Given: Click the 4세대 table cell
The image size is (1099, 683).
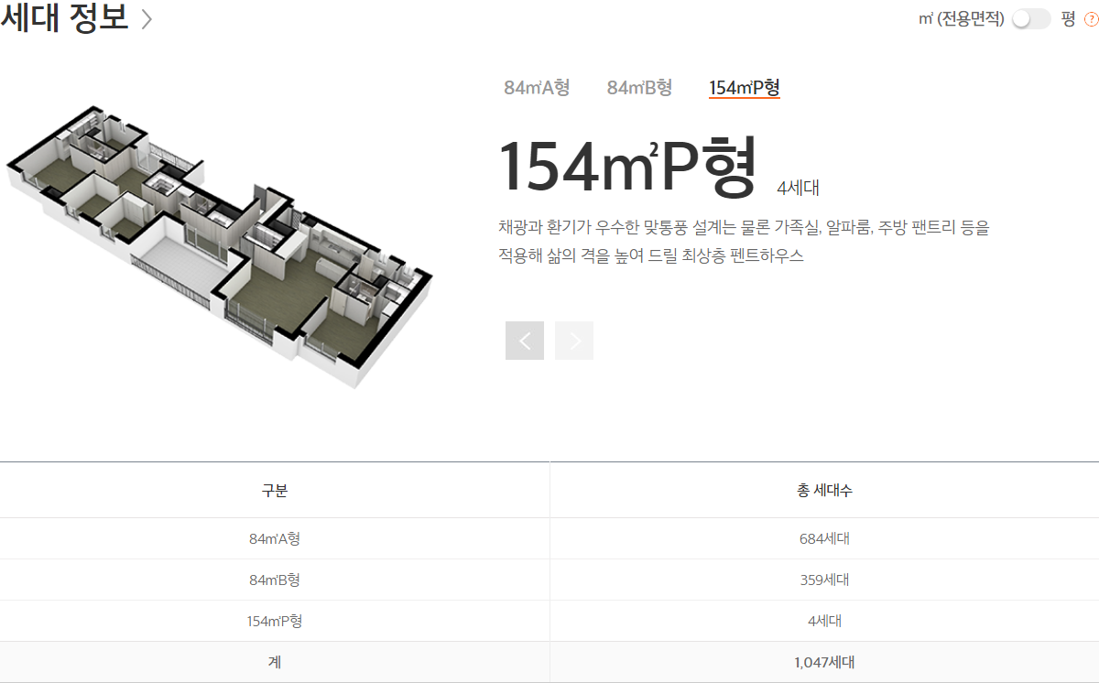Looking at the screenshot, I should coord(824,622).
